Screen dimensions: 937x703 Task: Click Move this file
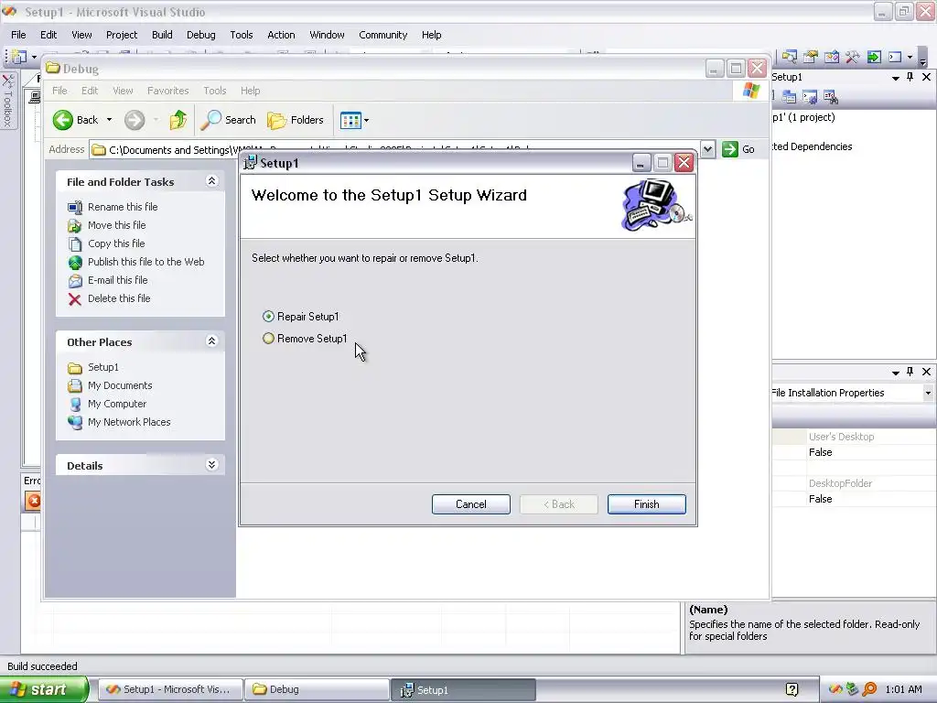coord(116,225)
